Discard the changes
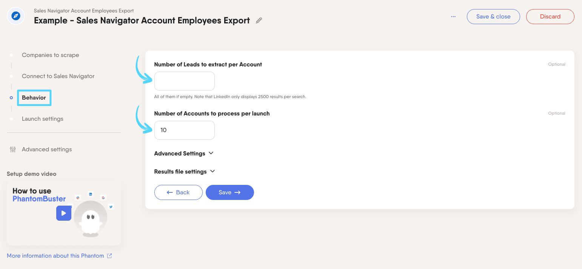The height and width of the screenshot is (269, 582). (x=550, y=17)
